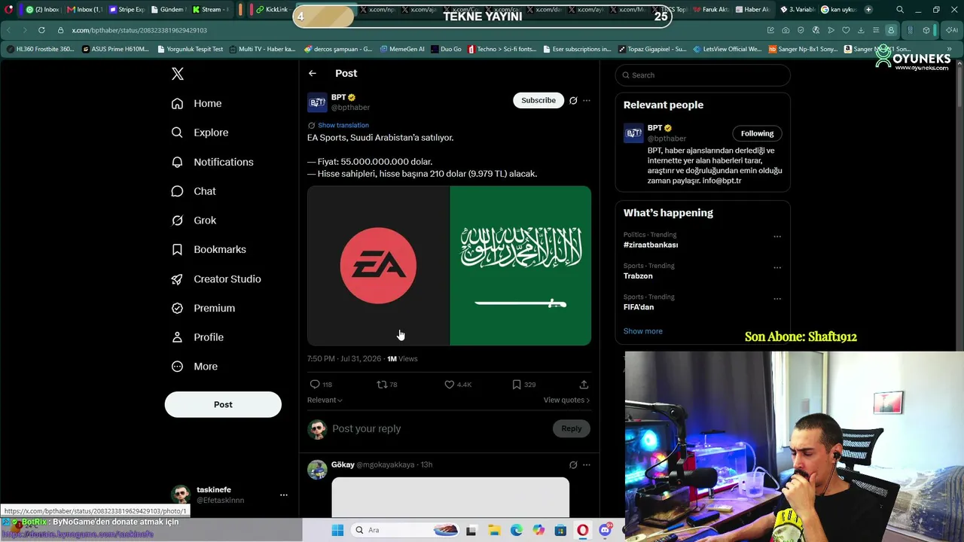
Task: Open the Saudi Arabia flag image
Action: [520, 266]
